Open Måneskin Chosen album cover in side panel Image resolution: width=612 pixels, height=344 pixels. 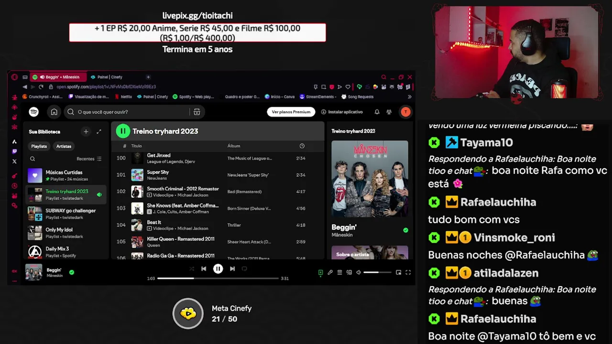(x=370, y=179)
